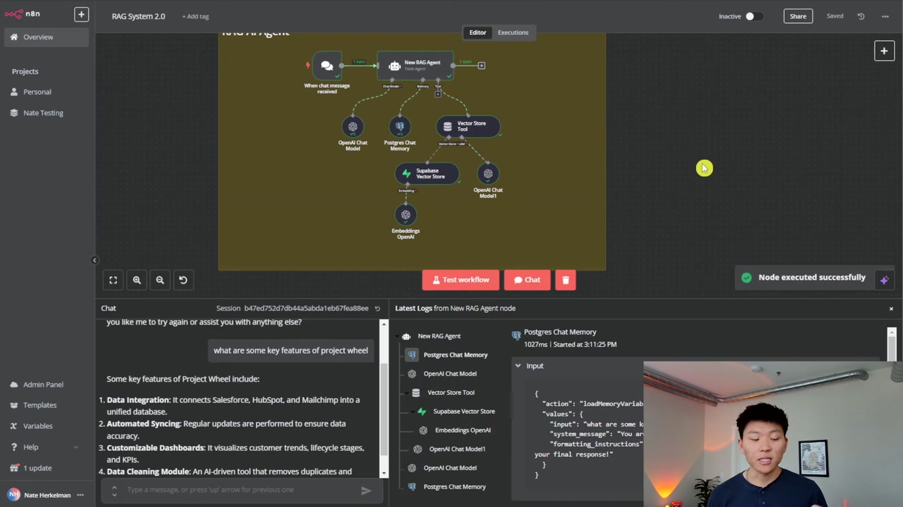Switch to the Executions tab
The image size is (903, 507).
click(513, 32)
